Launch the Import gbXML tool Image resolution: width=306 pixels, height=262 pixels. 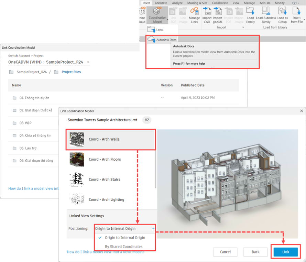tap(218, 15)
